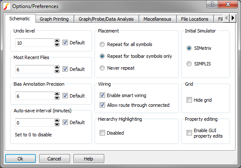Image resolution: width=241 pixels, height=168 pixels.
Task: Increase the Most Recent Files count
Action: (x=57, y=67)
